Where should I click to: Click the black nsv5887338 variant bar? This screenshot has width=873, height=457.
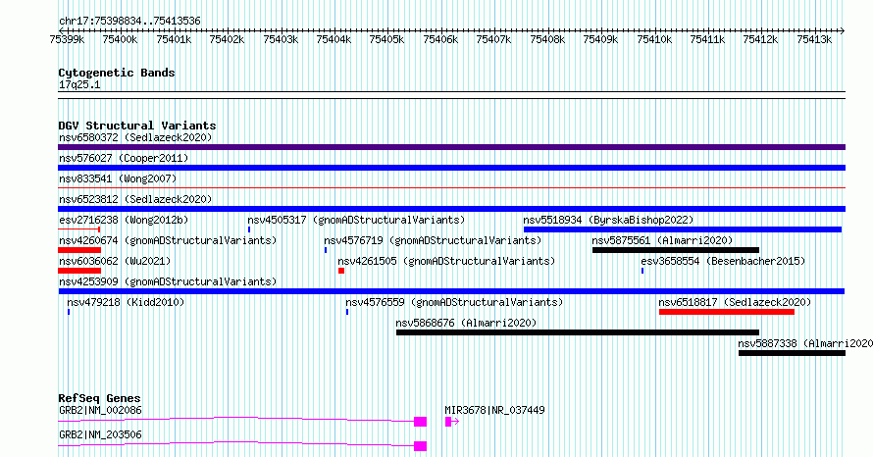[792, 353]
